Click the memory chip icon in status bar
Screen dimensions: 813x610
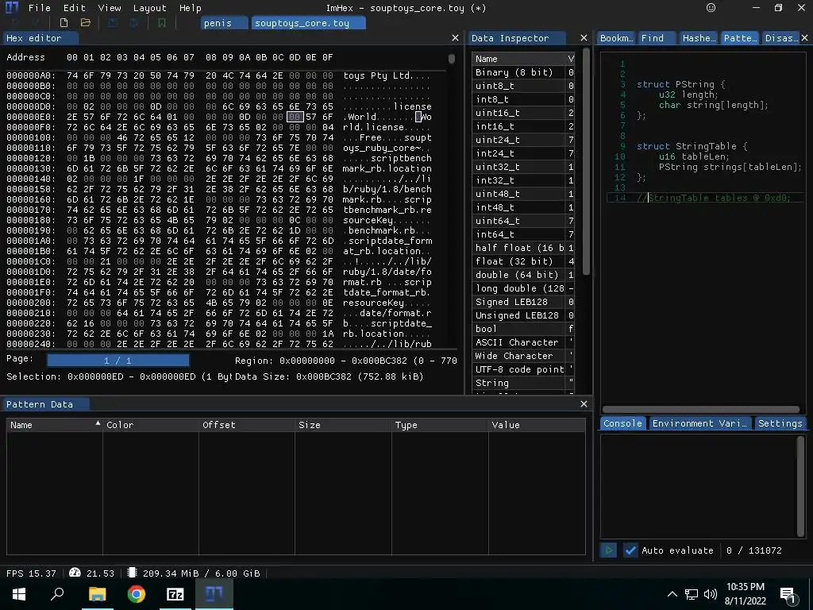133,573
